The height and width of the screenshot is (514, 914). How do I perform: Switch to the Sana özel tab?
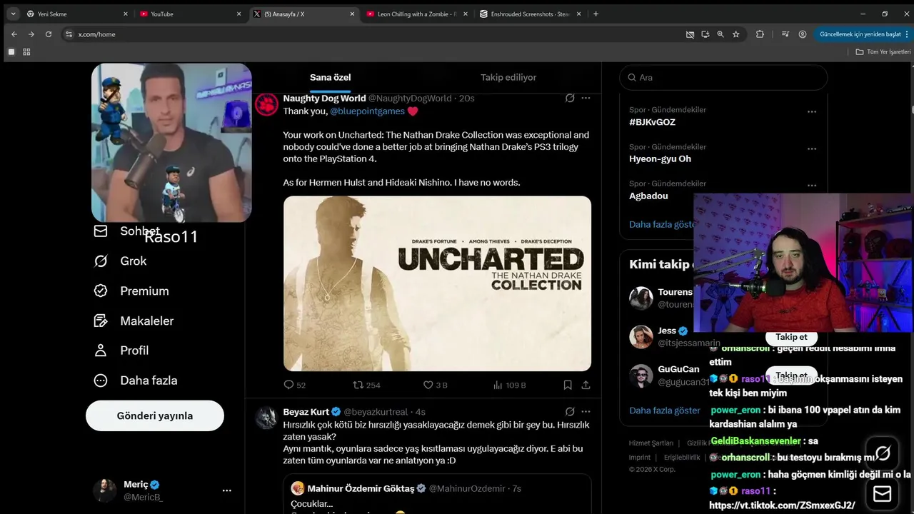pos(330,77)
